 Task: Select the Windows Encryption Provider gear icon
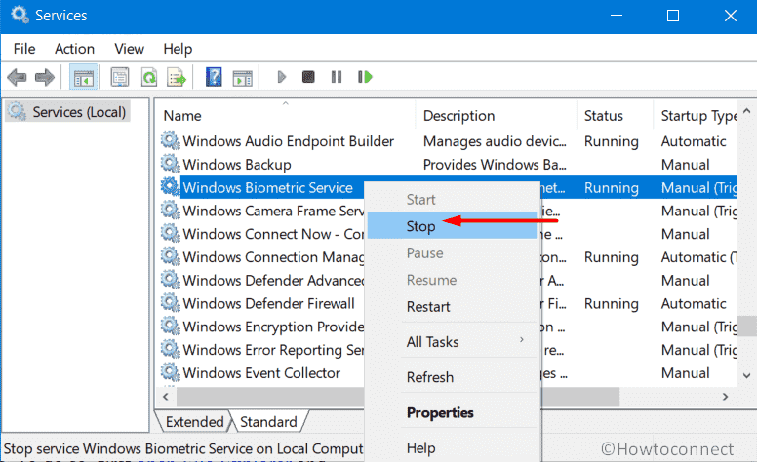point(171,326)
